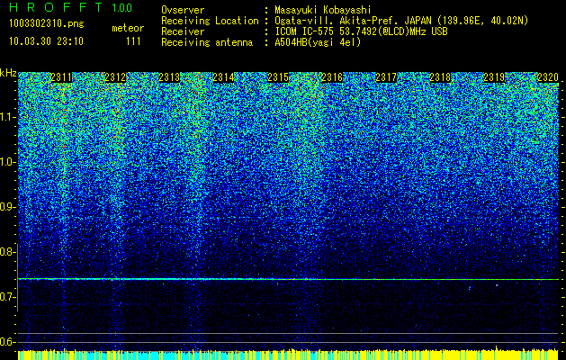Click the 2312 time marker
This screenshot has height=360, width=566.
point(115,77)
